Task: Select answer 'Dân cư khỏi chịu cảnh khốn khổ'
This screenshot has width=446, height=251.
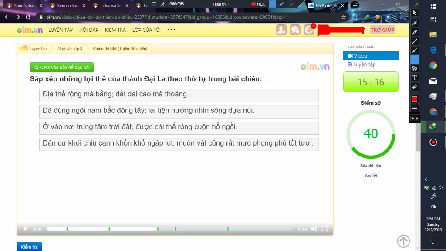Action: pyautogui.click(x=179, y=144)
